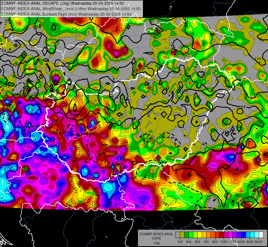
Task: Click the 1250 legend tick label
Action: (224, 242)
